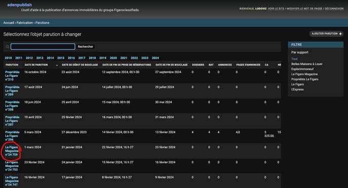Image resolution: width=348 pixels, height=188 pixels.
Task: Click the search magnifier icon
Action: (x=7, y=46)
